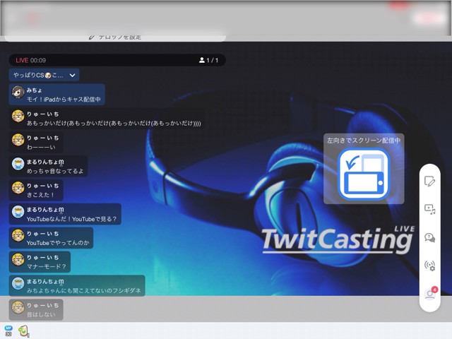Open the question chat bubbles icon
452x339 pixels.
coord(429,237)
